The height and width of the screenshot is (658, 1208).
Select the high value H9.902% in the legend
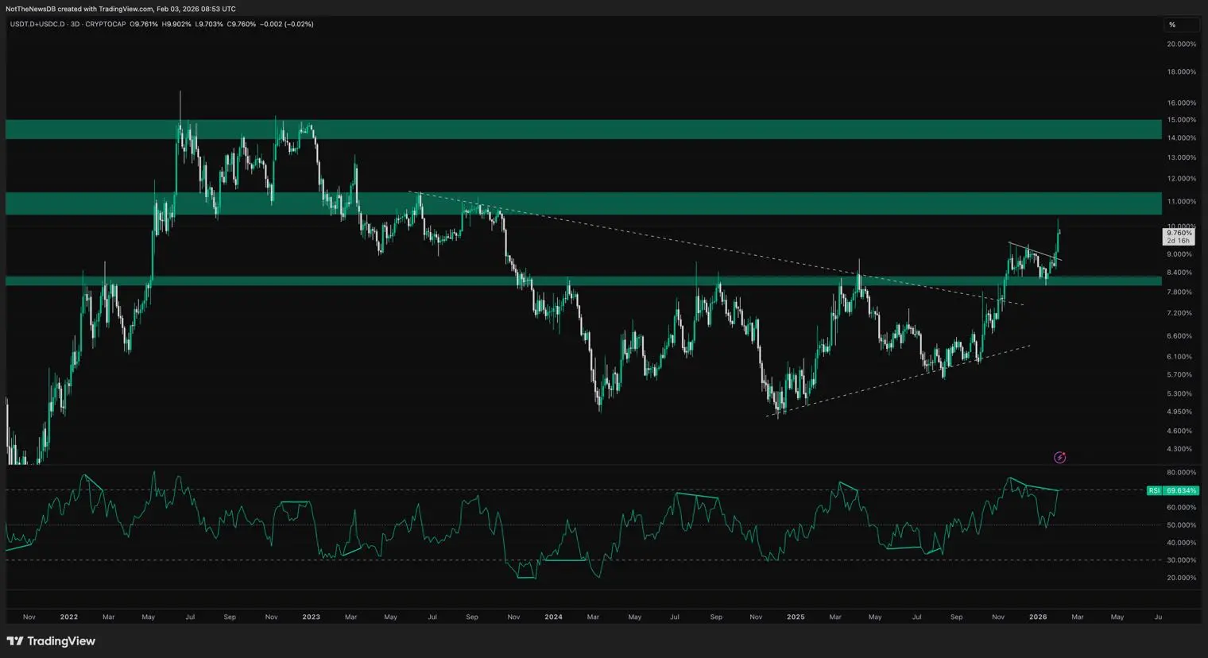[176, 24]
